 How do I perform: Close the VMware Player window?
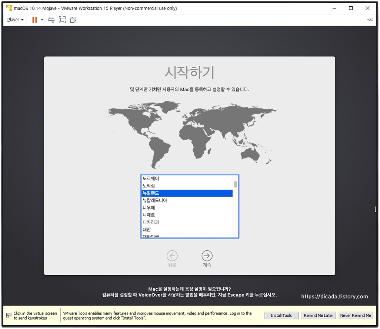pyautogui.click(x=367, y=8)
